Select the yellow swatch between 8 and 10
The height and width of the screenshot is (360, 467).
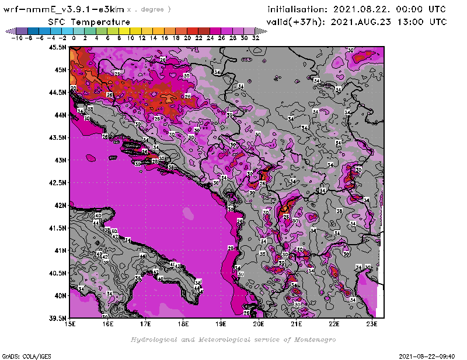pos(124,31)
